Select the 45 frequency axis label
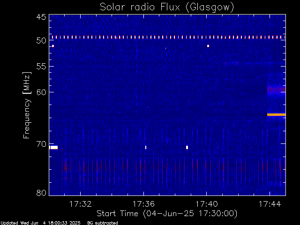The width and height of the screenshot is (300, 225). coord(41,17)
